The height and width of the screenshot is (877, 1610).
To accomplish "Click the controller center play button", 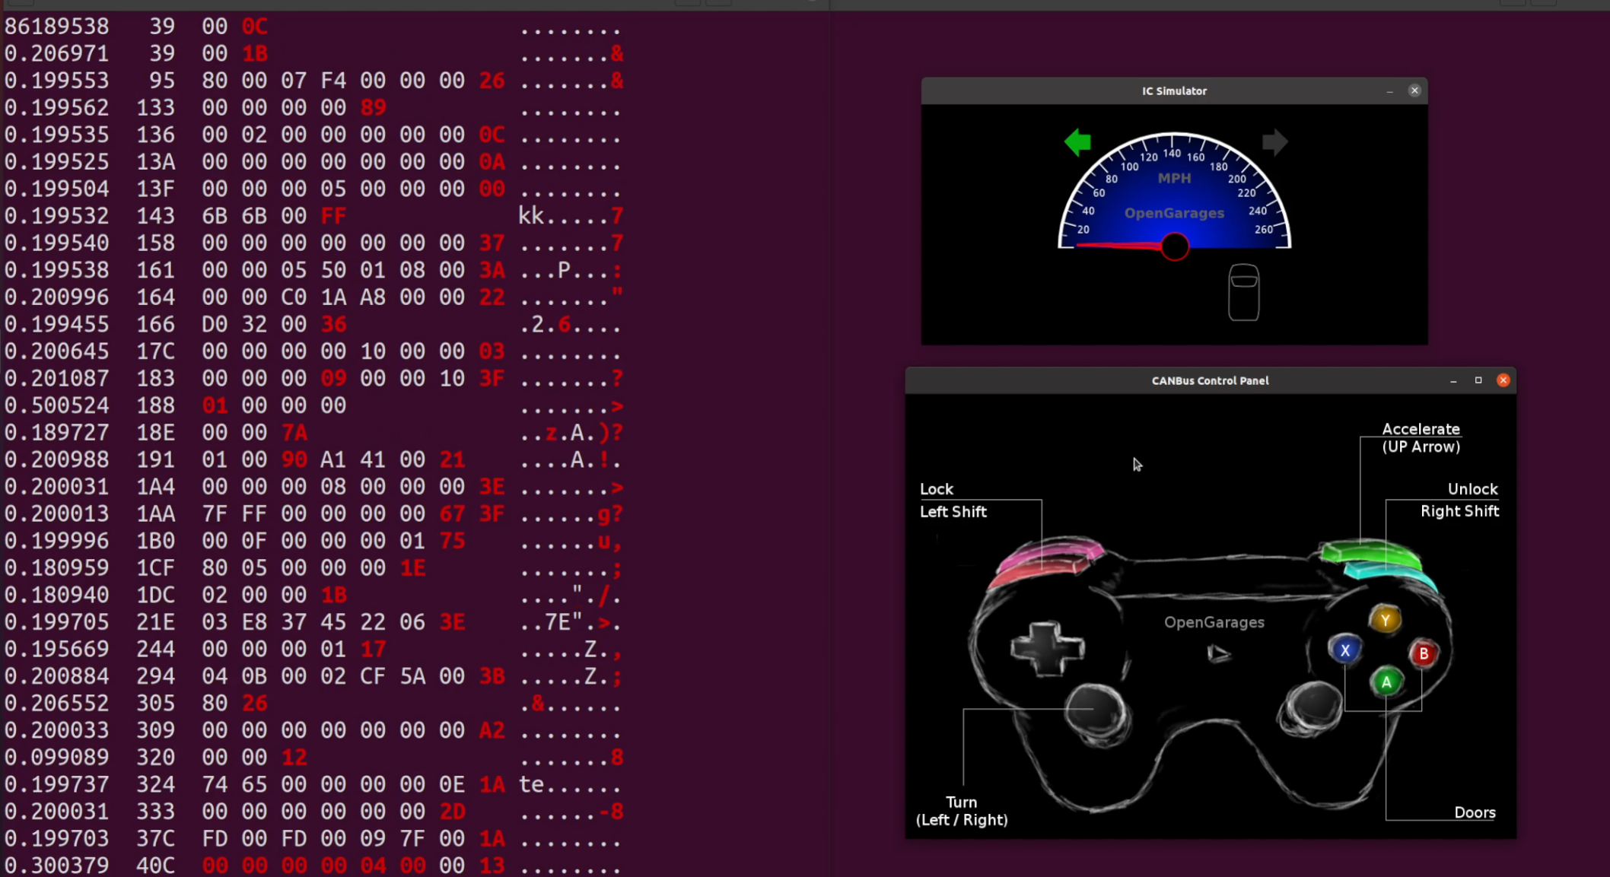I will [x=1218, y=653].
